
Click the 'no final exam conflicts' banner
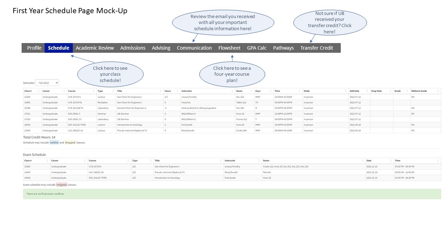coord(232,194)
